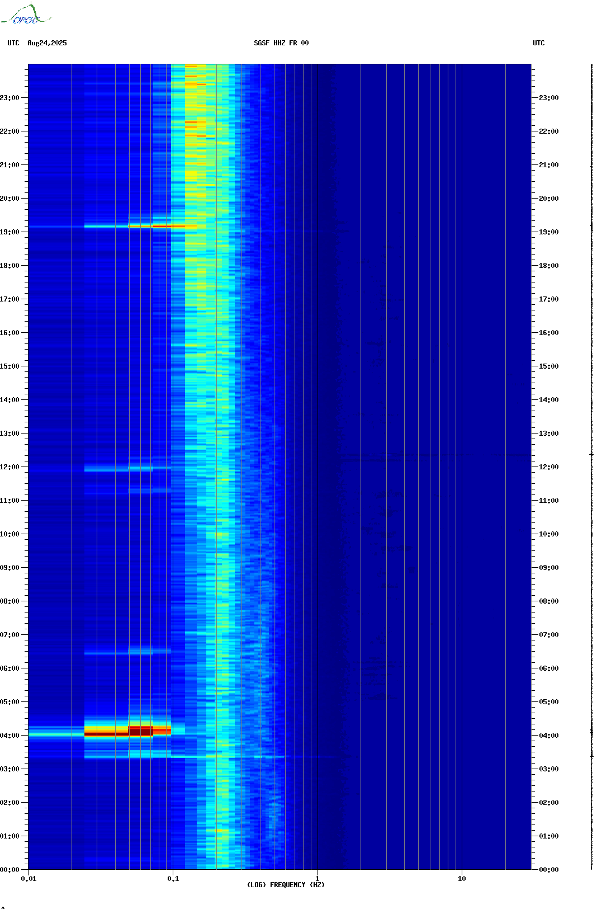616x914 pixels.
Task: Click the dark red event near 04:00
Action: pos(128,732)
